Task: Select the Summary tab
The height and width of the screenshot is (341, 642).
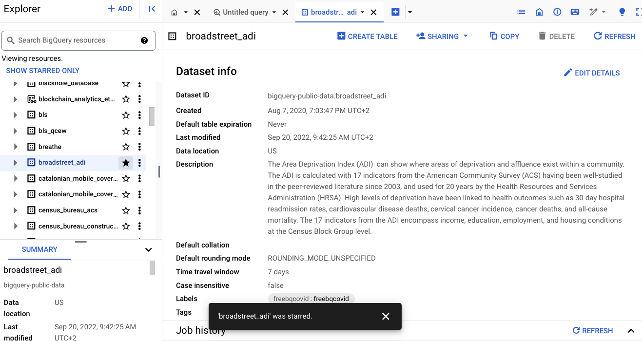Action: tap(39, 249)
